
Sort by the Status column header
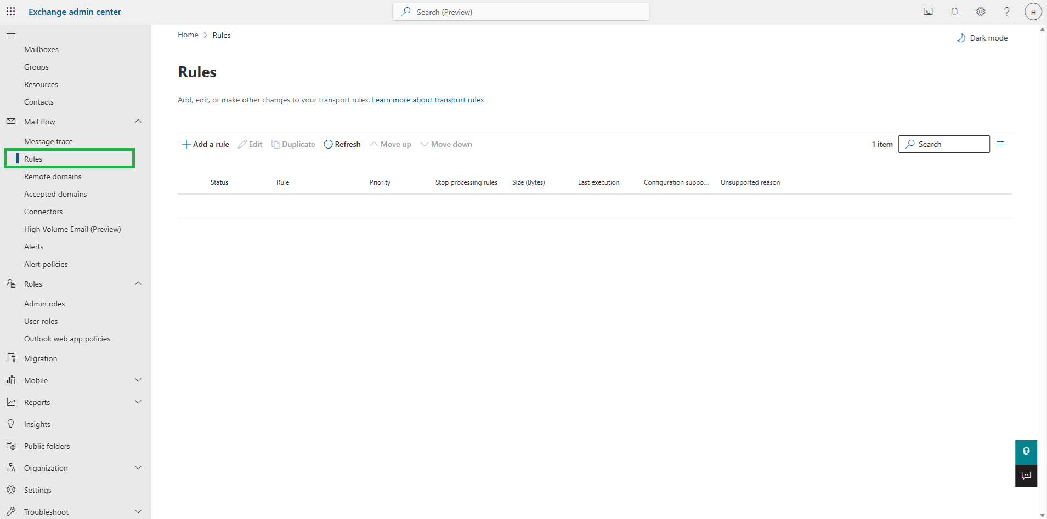(219, 182)
